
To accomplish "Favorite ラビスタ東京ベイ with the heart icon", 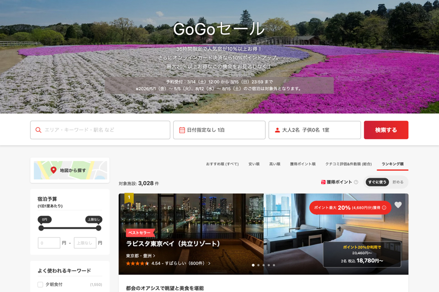I will (398, 205).
